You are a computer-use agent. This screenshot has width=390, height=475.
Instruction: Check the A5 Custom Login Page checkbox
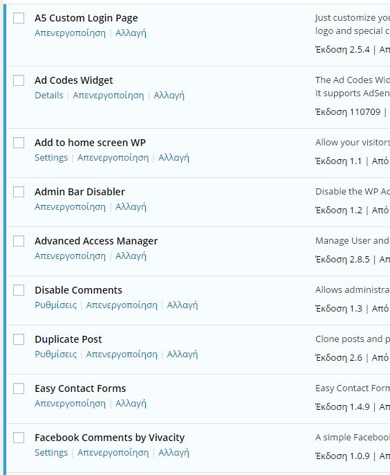(19, 18)
